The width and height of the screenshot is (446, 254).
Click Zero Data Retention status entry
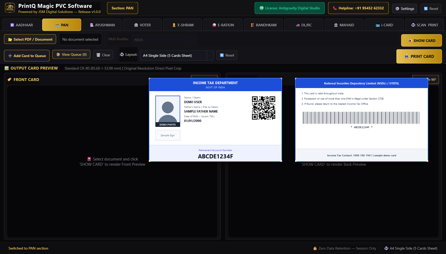(x=345, y=248)
